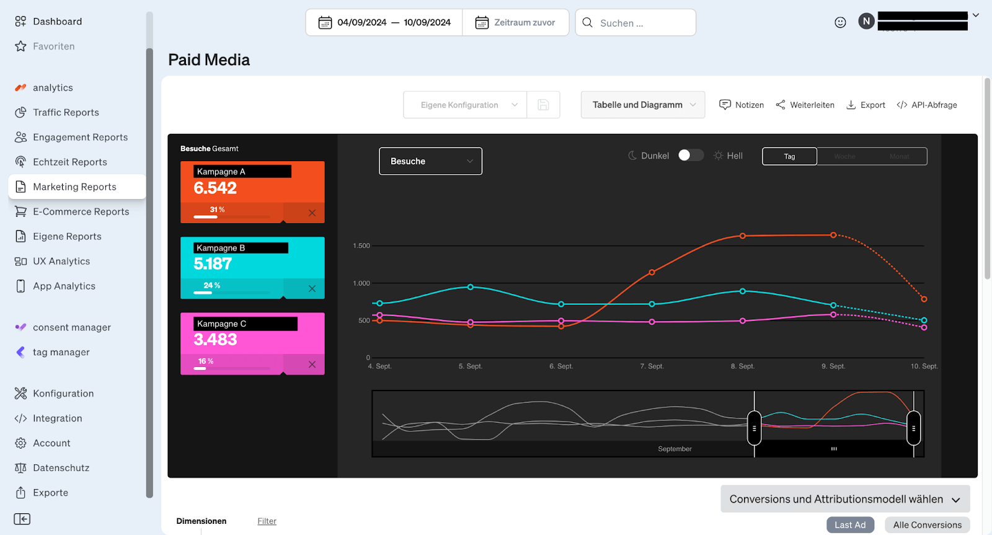Toggle the Dunkel/Hell theme switch
The image size is (992, 535).
pyautogui.click(x=691, y=155)
